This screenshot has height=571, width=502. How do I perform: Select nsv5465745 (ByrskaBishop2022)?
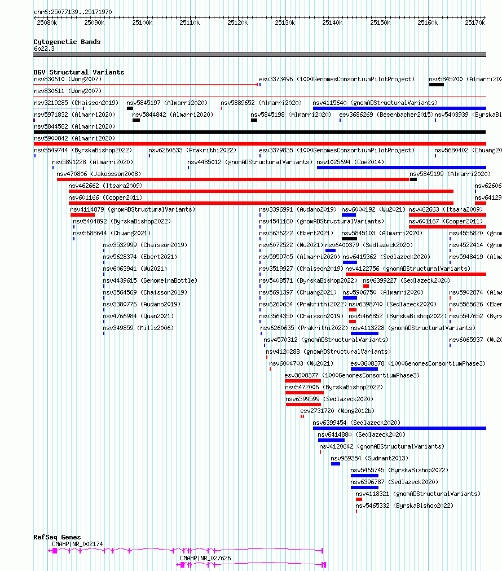(399, 470)
